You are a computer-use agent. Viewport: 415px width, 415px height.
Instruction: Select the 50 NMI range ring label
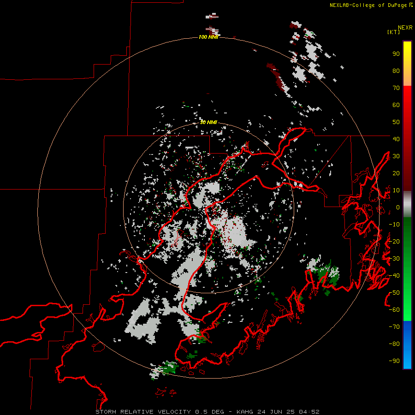point(208,122)
